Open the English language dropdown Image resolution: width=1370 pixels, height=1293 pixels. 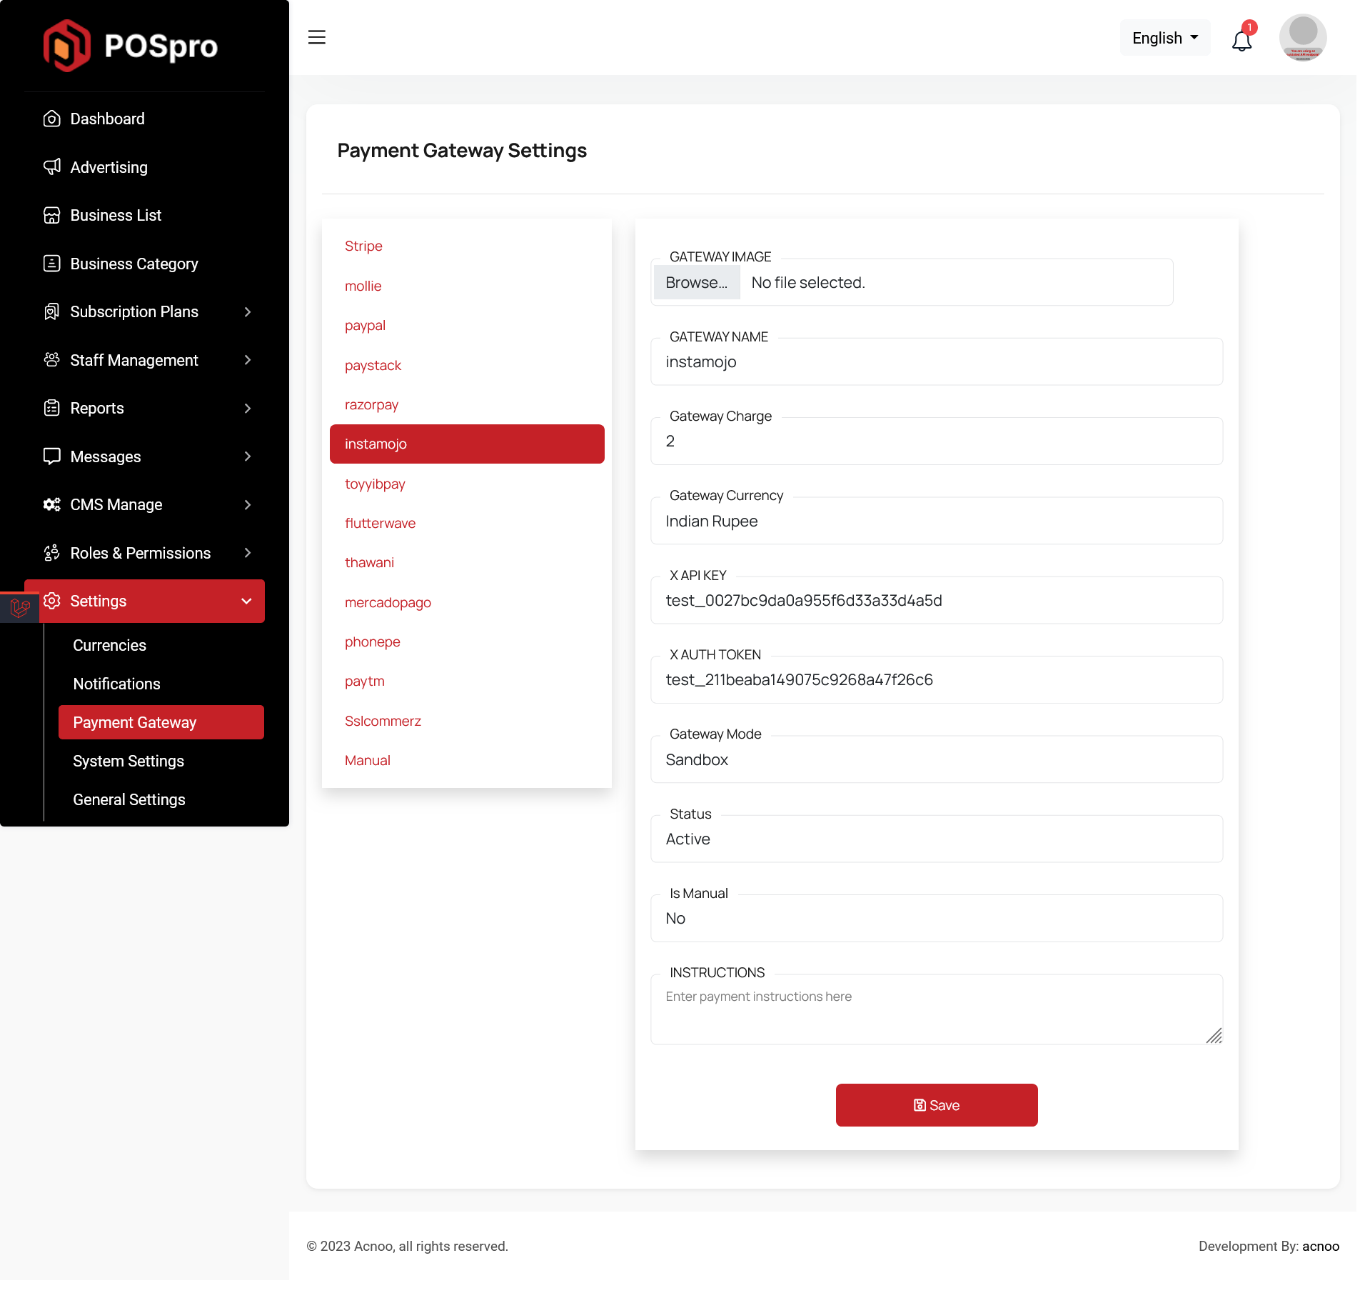coord(1164,38)
